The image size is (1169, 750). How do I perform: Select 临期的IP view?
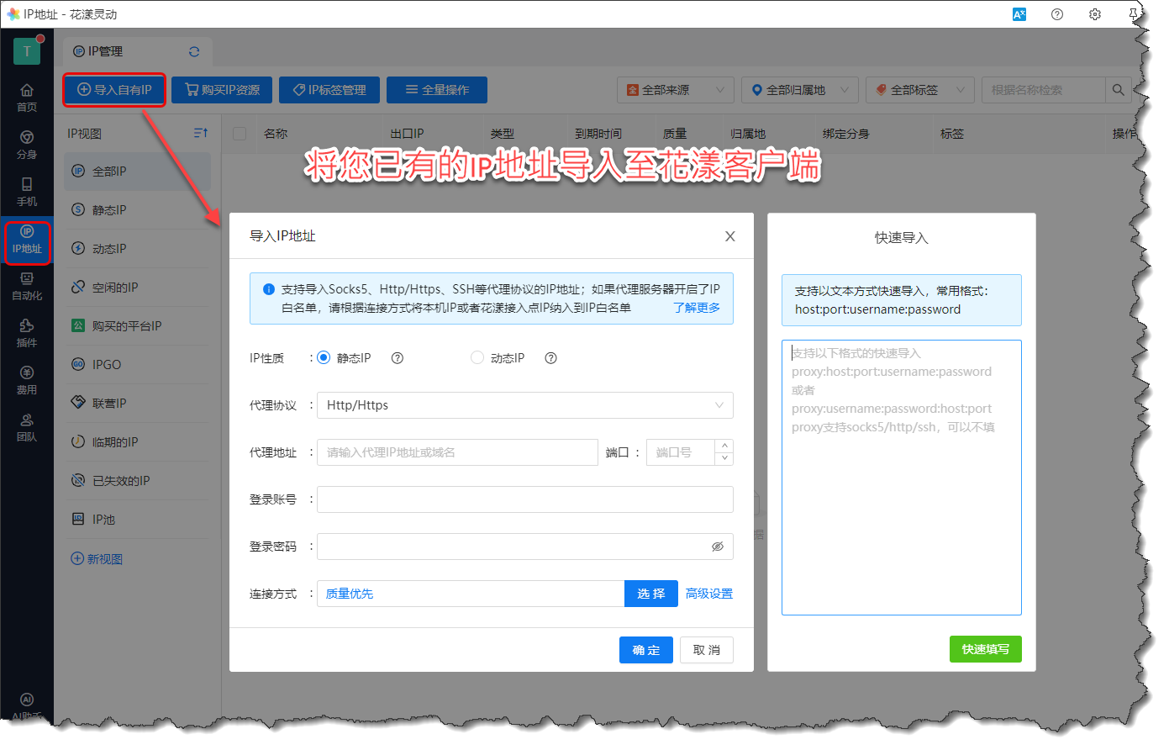click(x=137, y=442)
